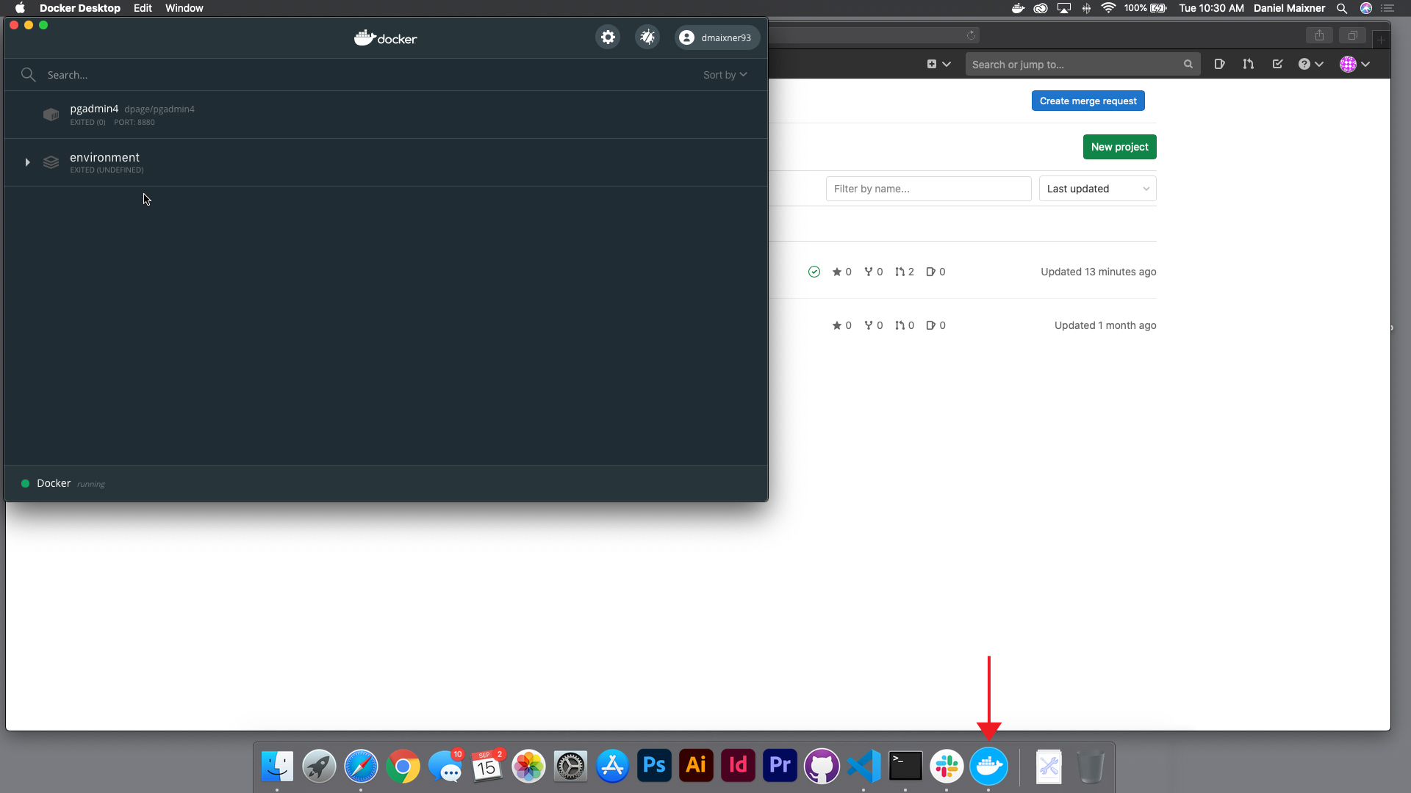Open the Docker troubleshoot bug icon
1411x793 pixels.
coord(647,37)
